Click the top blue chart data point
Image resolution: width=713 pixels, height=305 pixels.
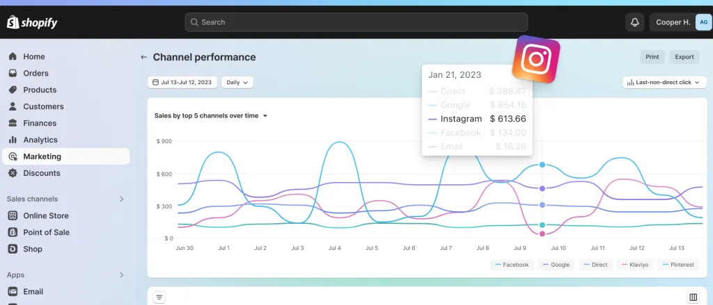[x=542, y=165]
